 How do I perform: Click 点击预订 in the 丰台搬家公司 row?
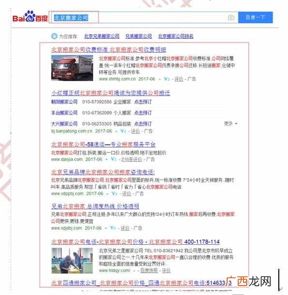coord(143,112)
